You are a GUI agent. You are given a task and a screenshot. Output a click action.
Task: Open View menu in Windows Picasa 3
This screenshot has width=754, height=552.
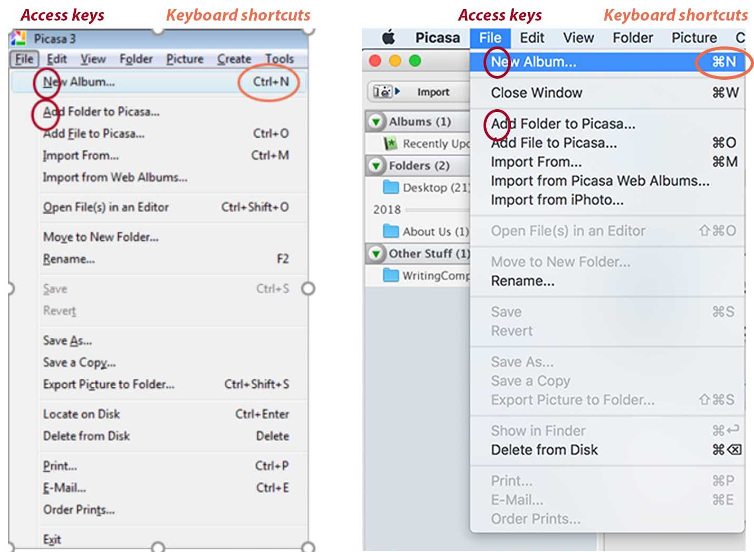coord(93,59)
